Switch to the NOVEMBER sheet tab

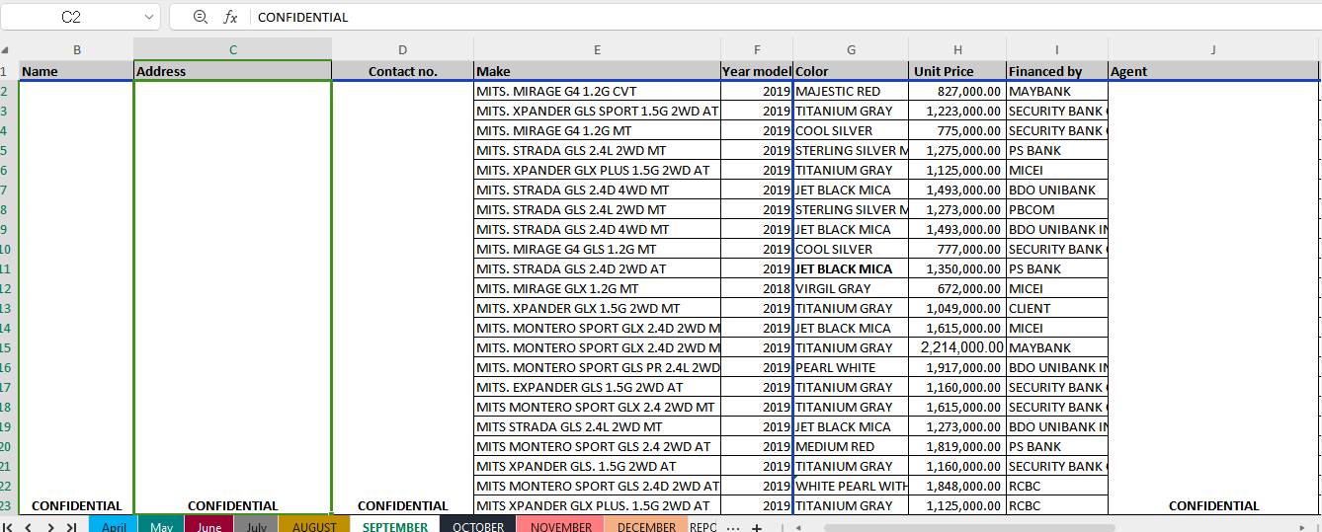pyautogui.click(x=561, y=526)
